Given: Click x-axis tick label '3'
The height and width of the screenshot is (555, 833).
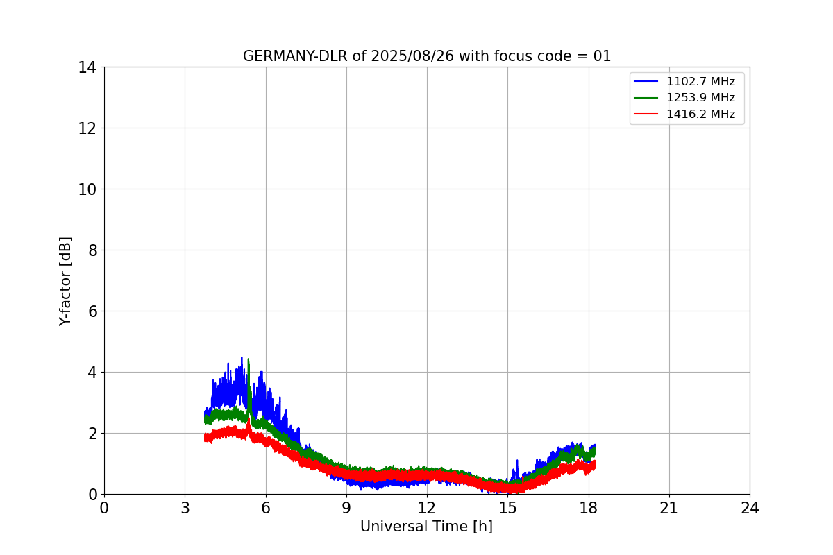Looking at the screenshot, I should click(185, 508).
